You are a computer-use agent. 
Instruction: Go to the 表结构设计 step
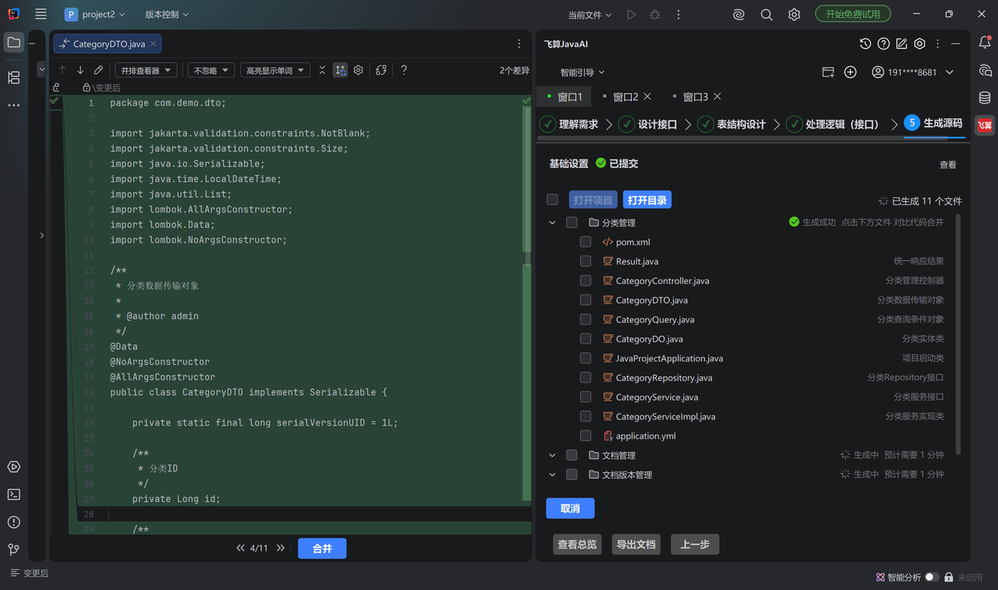point(732,124)
